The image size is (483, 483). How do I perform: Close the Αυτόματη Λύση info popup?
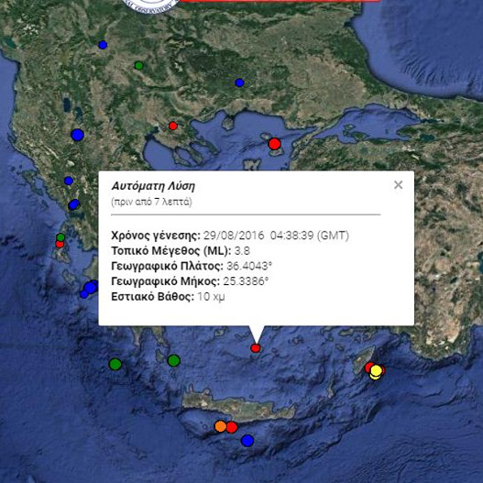coord(399,185)
